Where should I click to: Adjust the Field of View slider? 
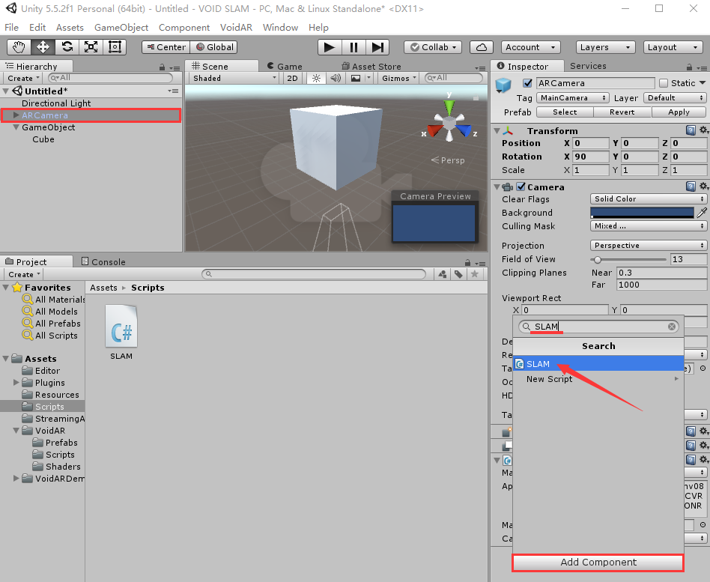[x=628, y=259]
